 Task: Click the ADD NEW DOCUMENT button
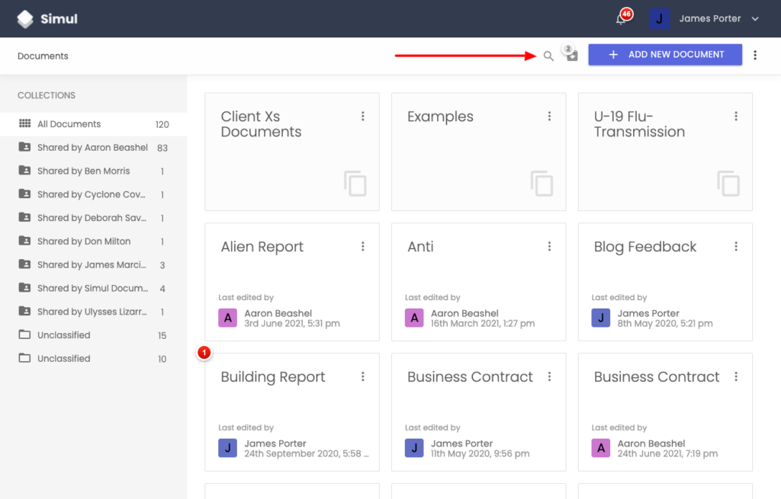point(664,54)
